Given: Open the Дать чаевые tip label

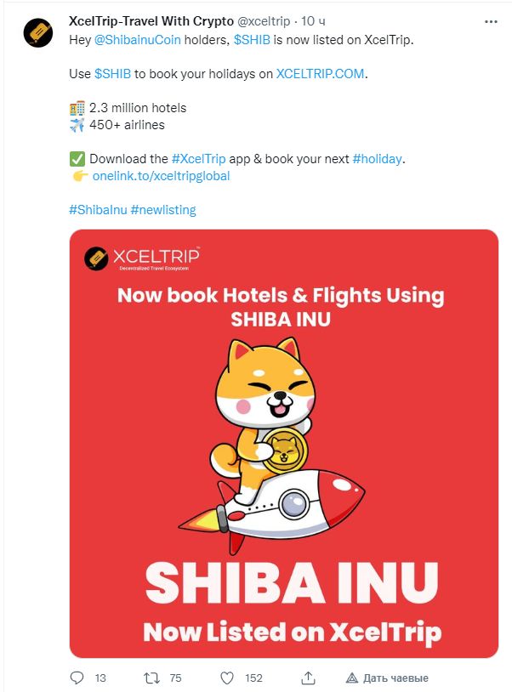Looking at the screenshot, I should 395,678.
